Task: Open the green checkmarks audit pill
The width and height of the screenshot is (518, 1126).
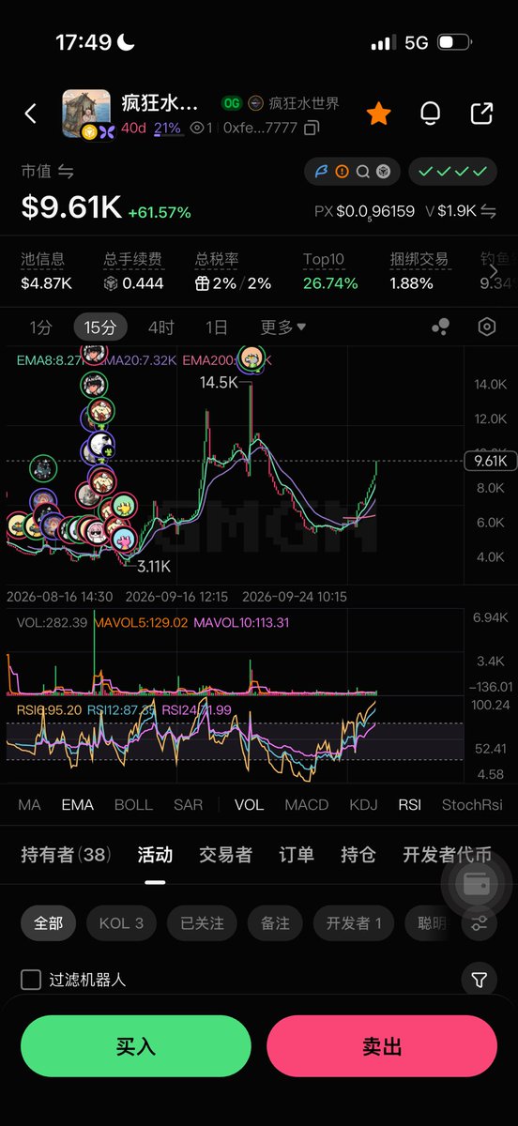Action: click(452, 172)
